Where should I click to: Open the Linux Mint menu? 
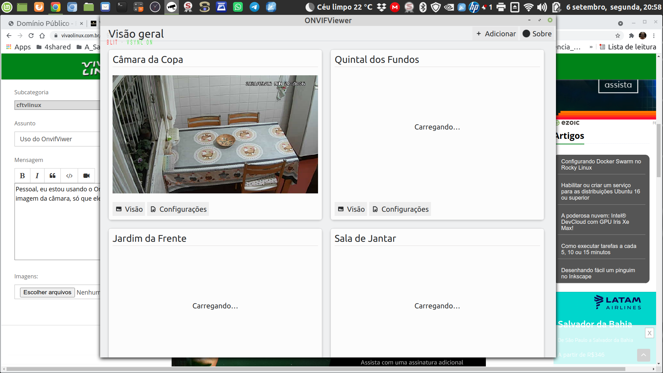click(x=7, y=7)
